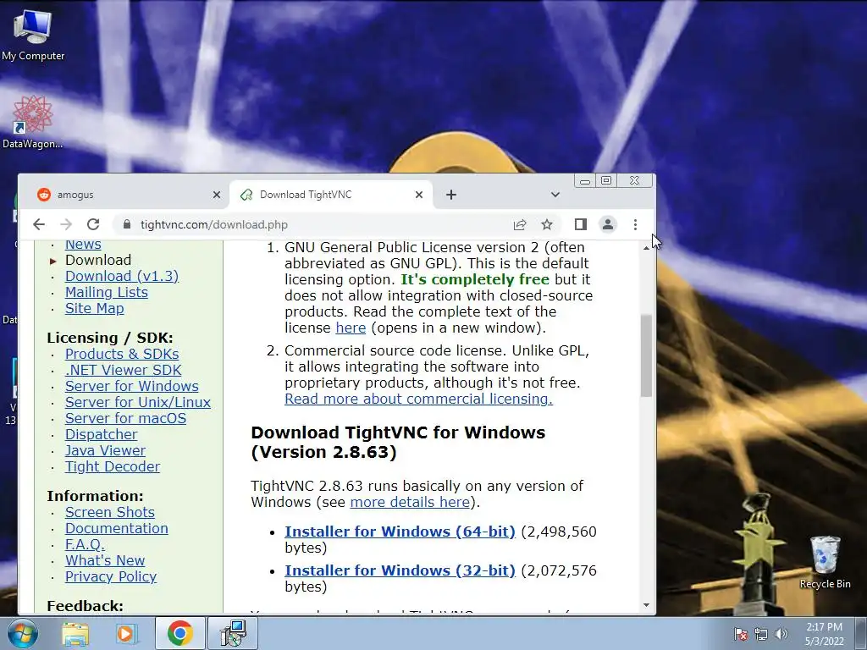Expand the tab search chevron
Screen dimensions: 867x650
pos(555,195)
